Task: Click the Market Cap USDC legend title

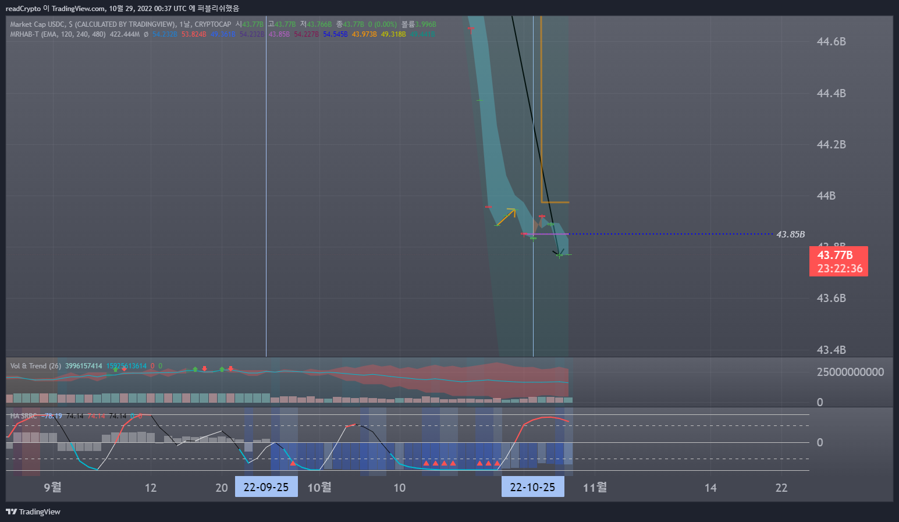Action: [37, 24]
